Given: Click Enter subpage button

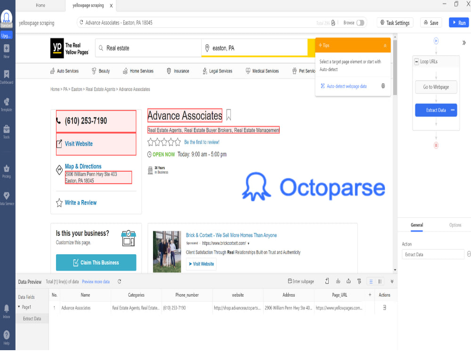Looking at the screenshot, I should point(300,281).
